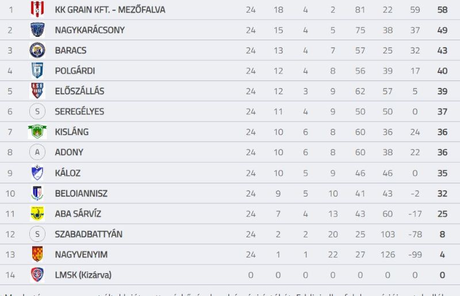Click the KK Grain Kft. Mezőfalva club crest

point(37,9)
